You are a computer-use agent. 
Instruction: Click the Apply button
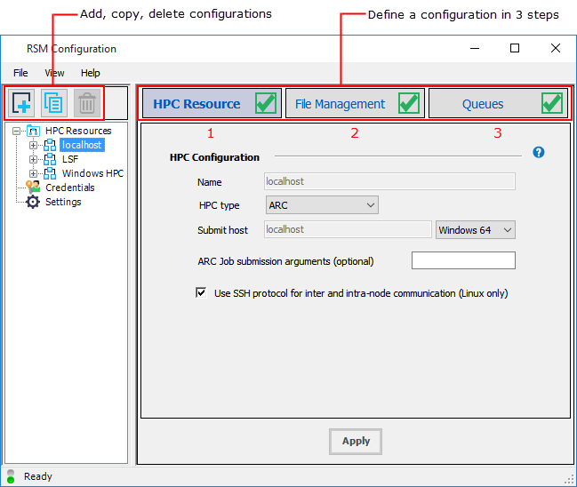(356, 442)
